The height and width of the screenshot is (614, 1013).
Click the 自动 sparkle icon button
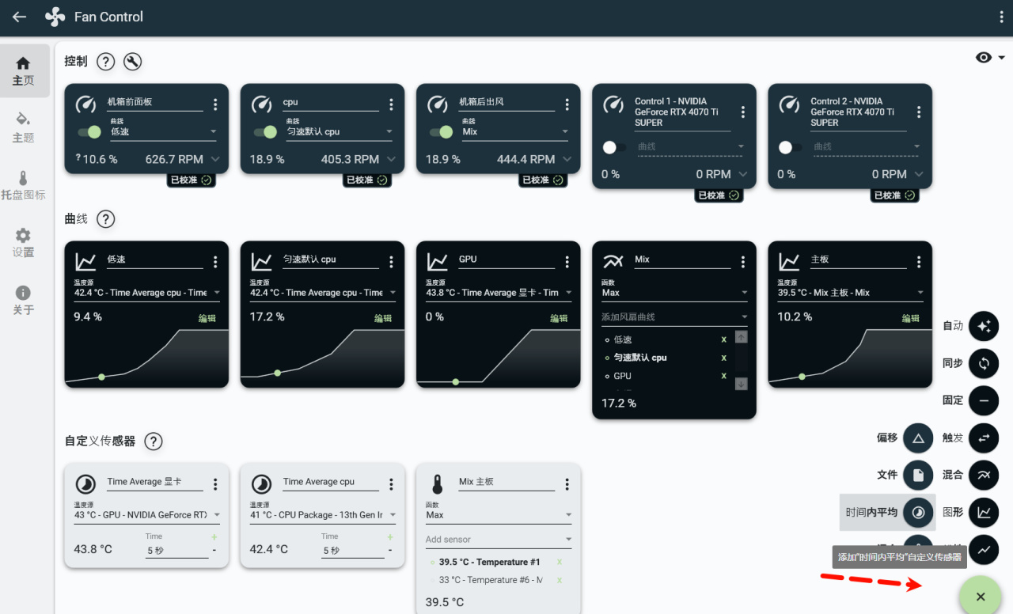click(x=984, y=325)
